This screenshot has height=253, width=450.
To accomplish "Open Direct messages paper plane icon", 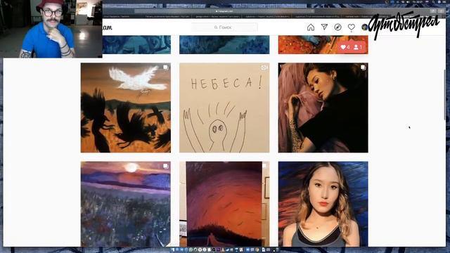I will (324, 27).
